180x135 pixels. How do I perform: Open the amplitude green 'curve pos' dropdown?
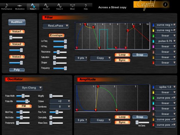[x=165, y=98]
